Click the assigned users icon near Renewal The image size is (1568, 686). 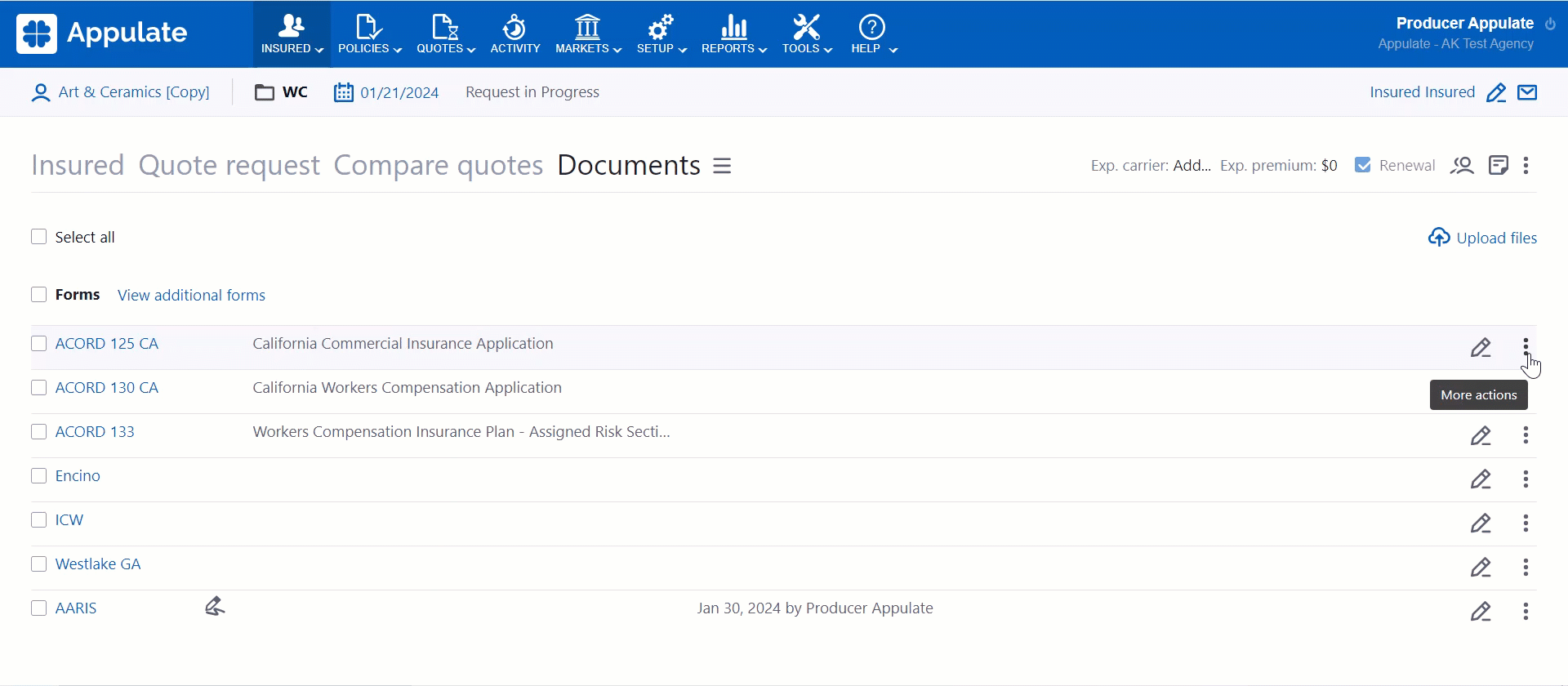coord(1462,166)
